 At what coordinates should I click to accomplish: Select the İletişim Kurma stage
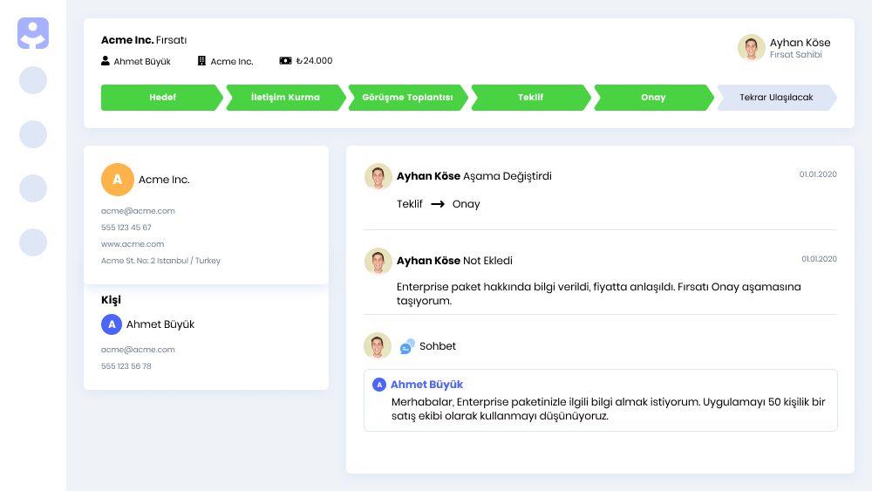tap(285, 98)
